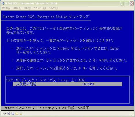
Task: Open the CD(C) menu
Action: pyautogui.click(x=28, y=8)
